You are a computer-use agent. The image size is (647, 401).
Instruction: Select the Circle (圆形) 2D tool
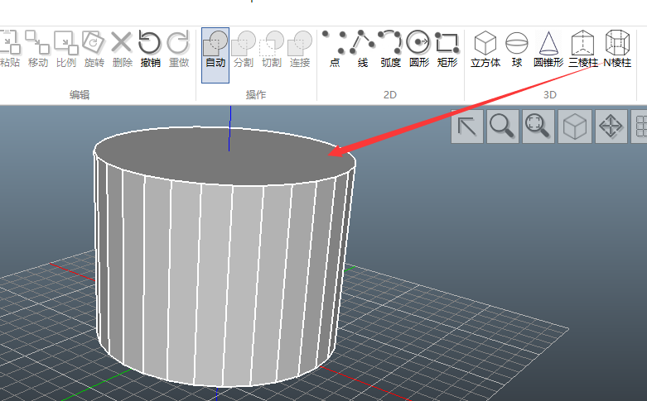tap(419, 49)
